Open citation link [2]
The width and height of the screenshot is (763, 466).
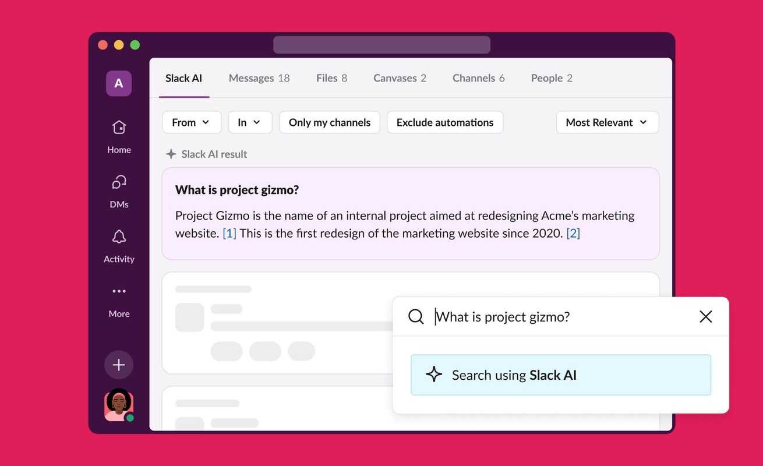tap(573, 234)
